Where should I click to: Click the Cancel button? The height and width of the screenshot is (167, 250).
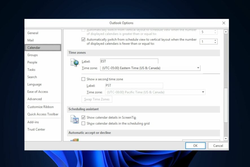click(218, 146)
